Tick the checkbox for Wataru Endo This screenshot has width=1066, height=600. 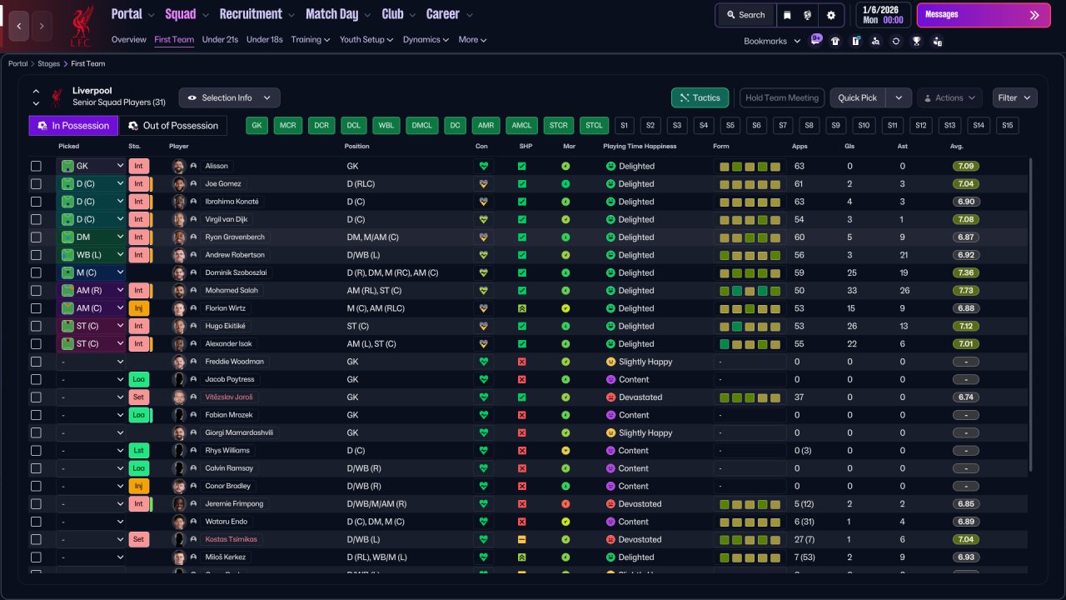(36, 522)
